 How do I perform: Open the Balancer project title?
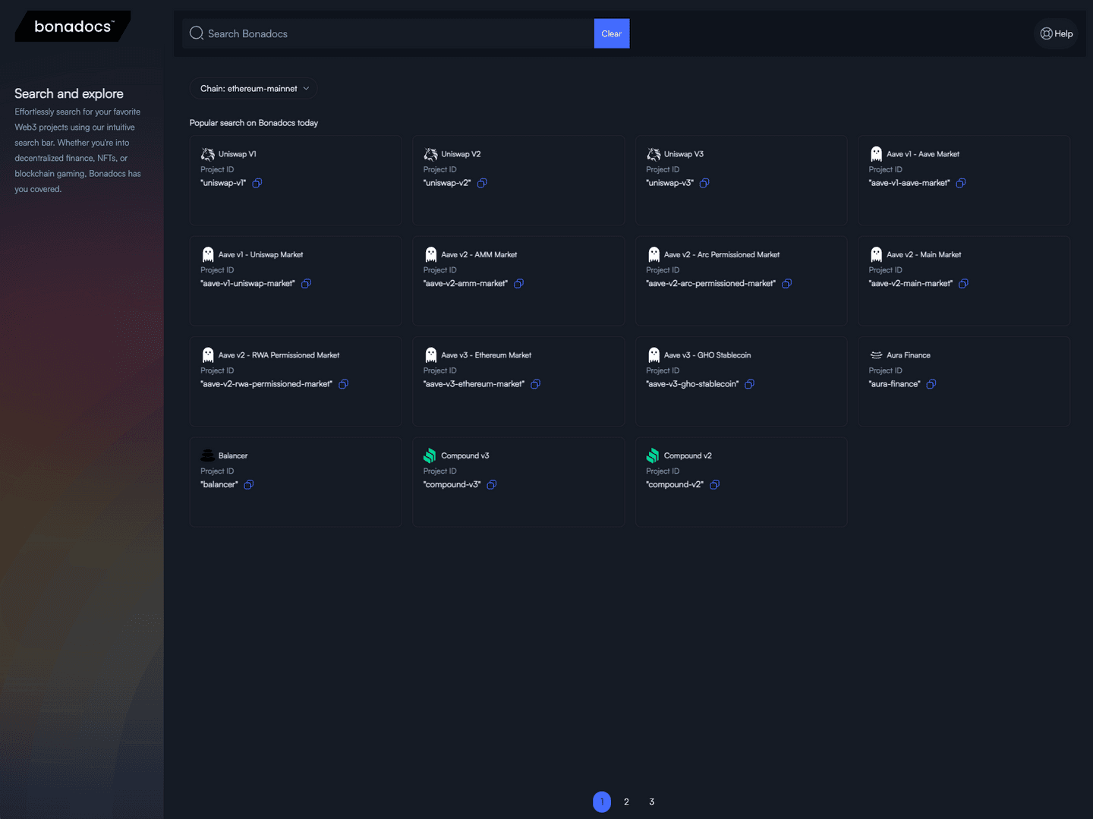point(232,455)
